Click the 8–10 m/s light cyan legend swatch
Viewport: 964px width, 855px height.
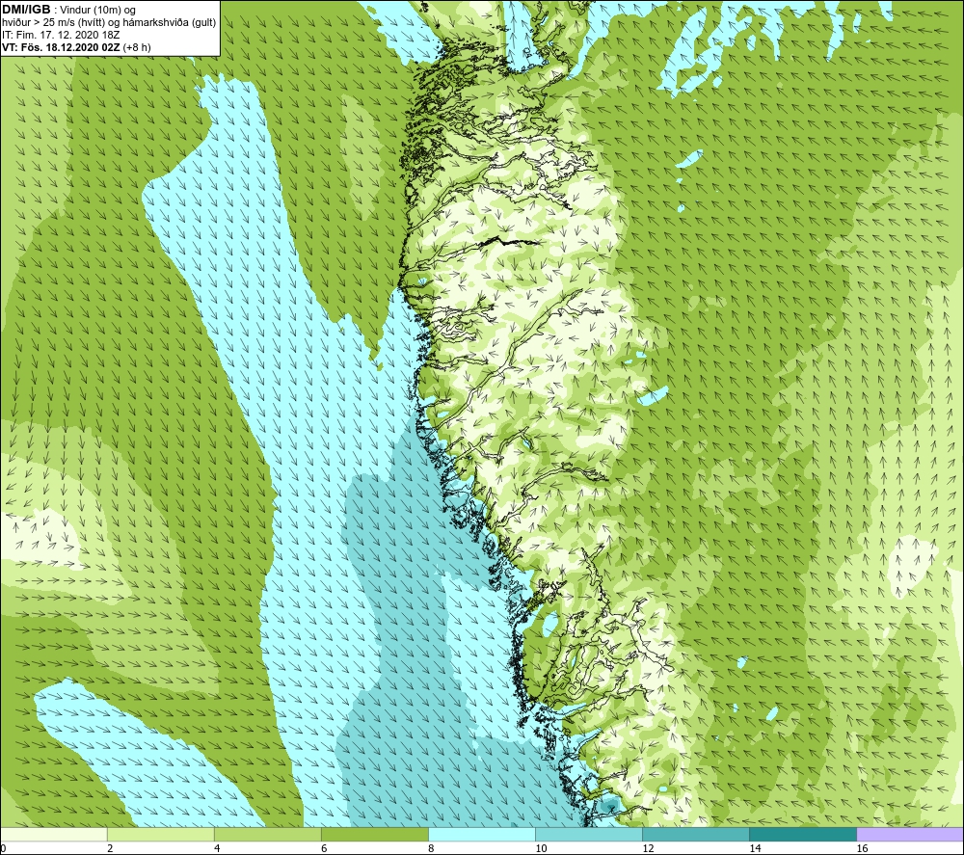[482, 834]
